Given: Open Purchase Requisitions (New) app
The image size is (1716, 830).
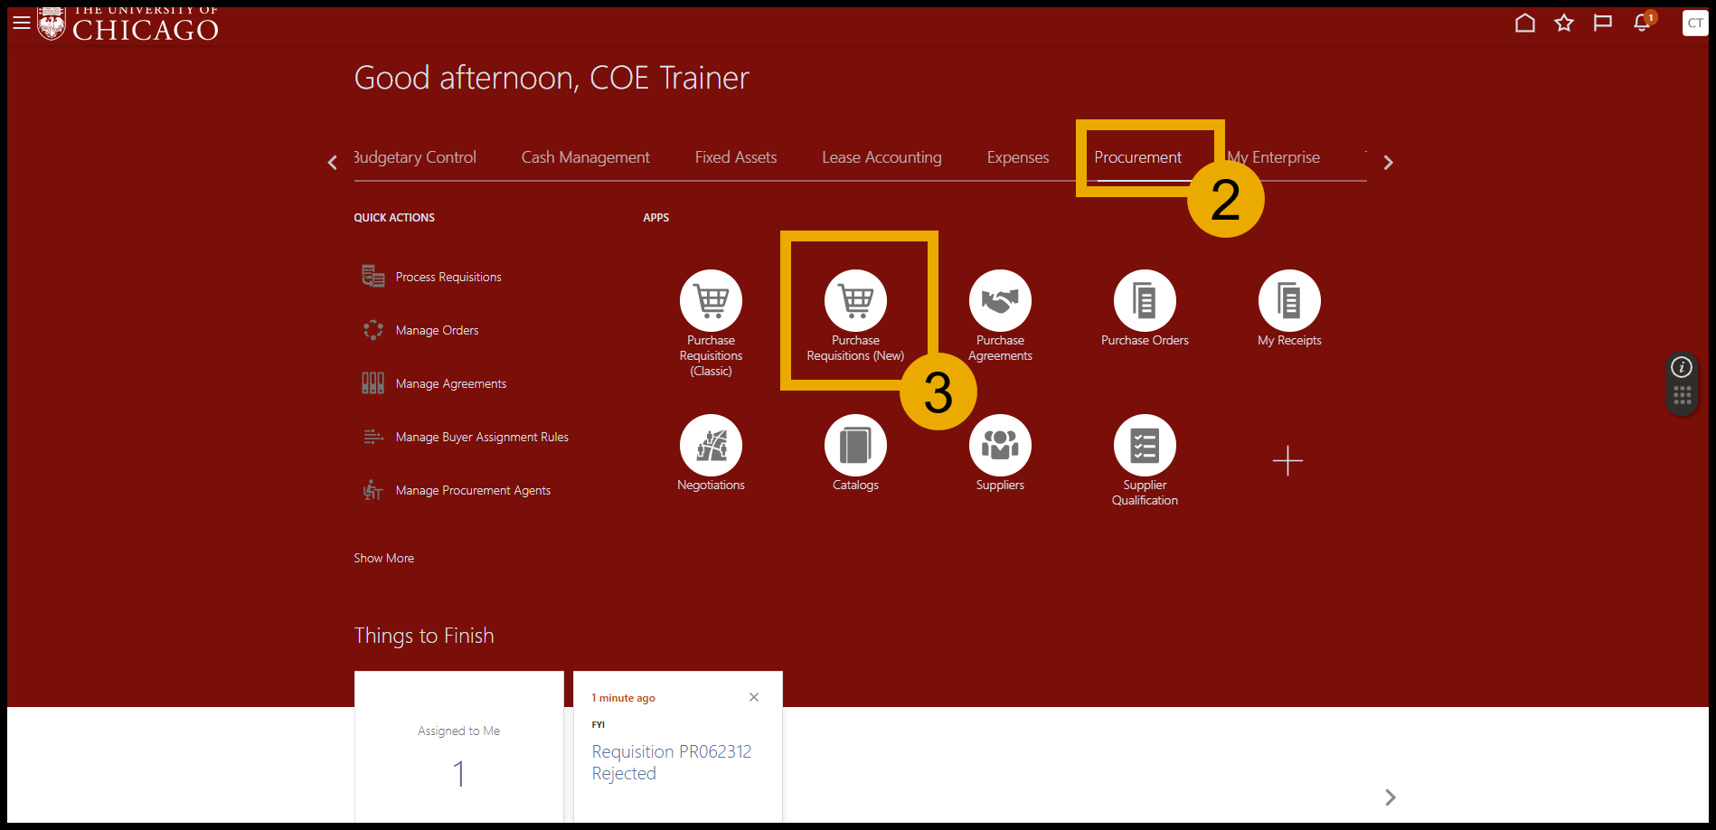Looking at the screenshot, I should click(855, 301).
